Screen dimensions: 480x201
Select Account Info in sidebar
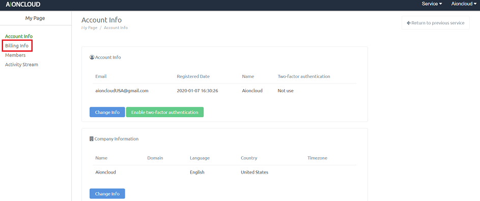coord(19,37)
